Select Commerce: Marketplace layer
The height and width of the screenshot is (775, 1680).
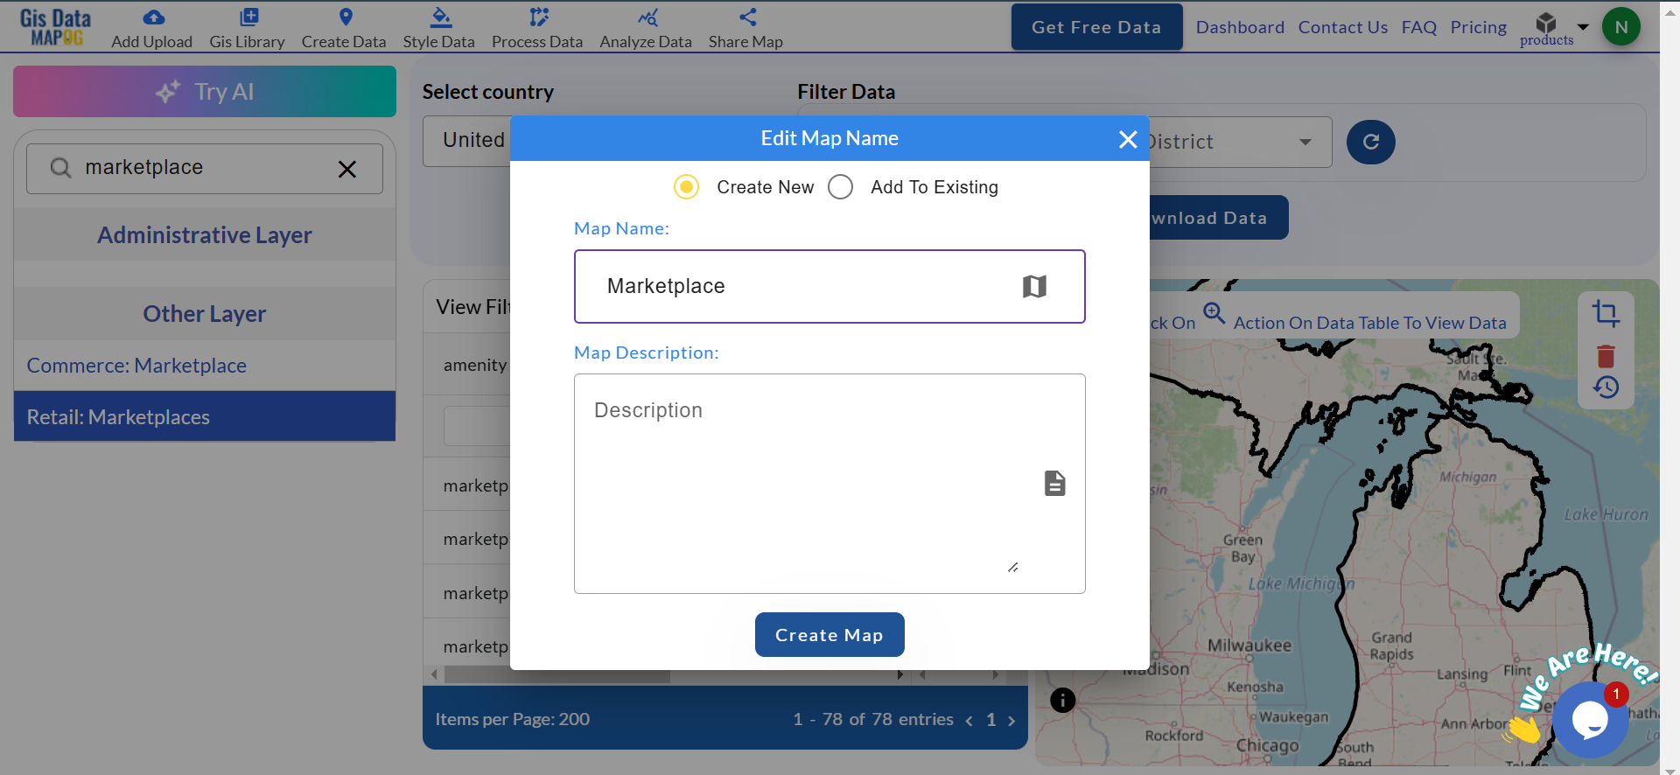click(x=205, y=366)
